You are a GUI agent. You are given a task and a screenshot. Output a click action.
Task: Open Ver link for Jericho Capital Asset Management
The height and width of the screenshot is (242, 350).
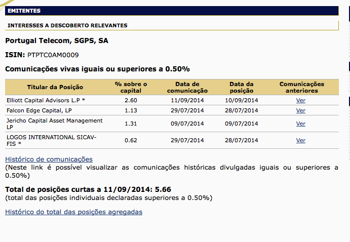click(301, 124)
